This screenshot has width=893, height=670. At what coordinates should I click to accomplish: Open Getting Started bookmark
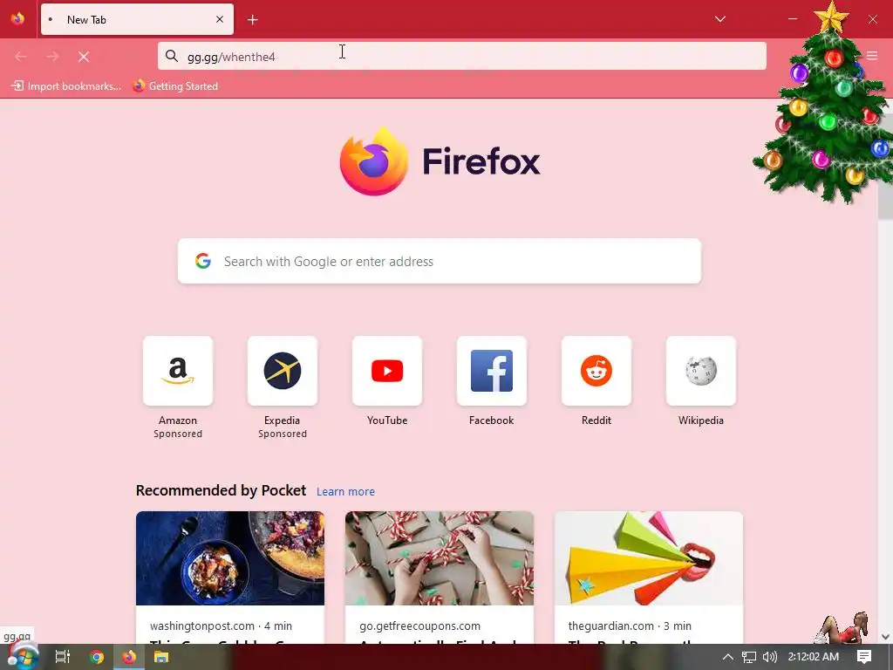(175, 86)
